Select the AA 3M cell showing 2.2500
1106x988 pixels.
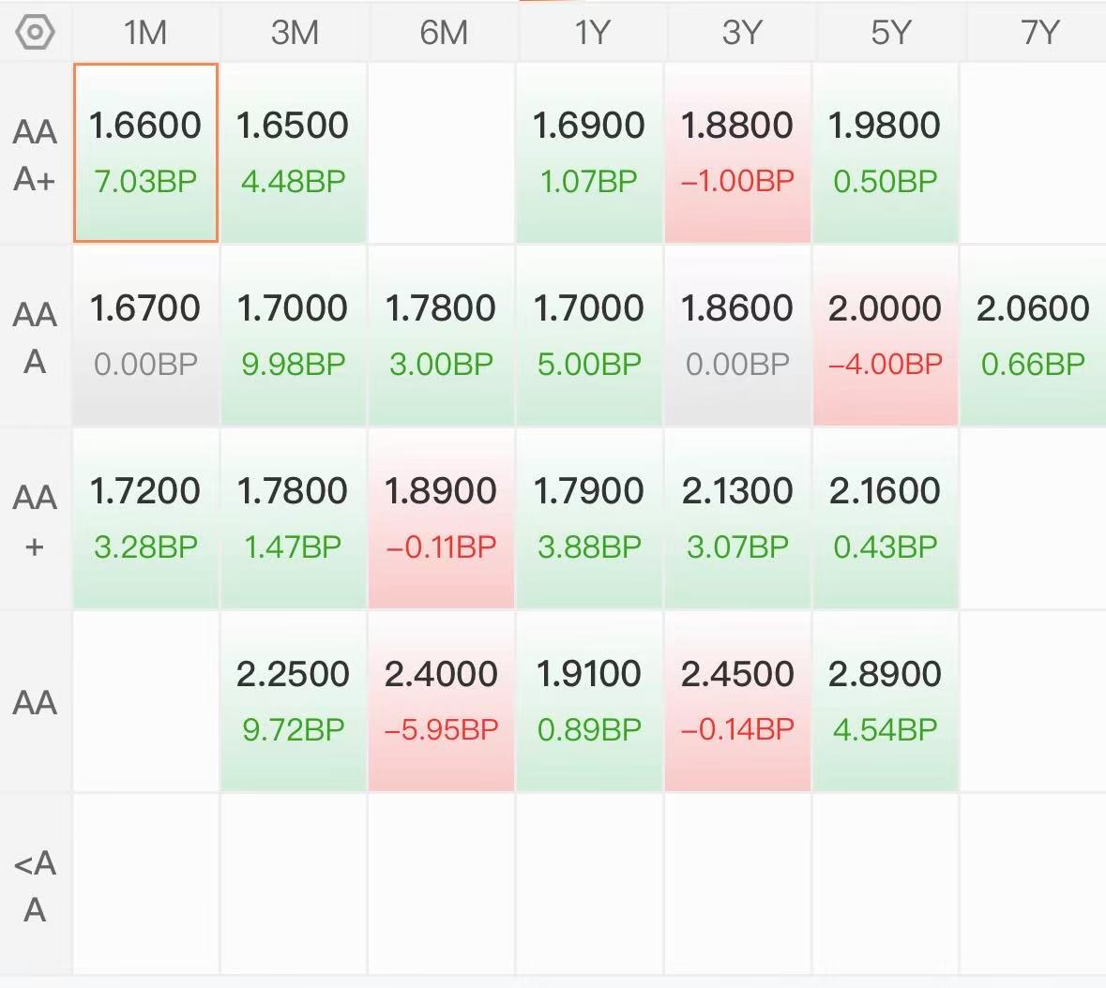[293, 701]
